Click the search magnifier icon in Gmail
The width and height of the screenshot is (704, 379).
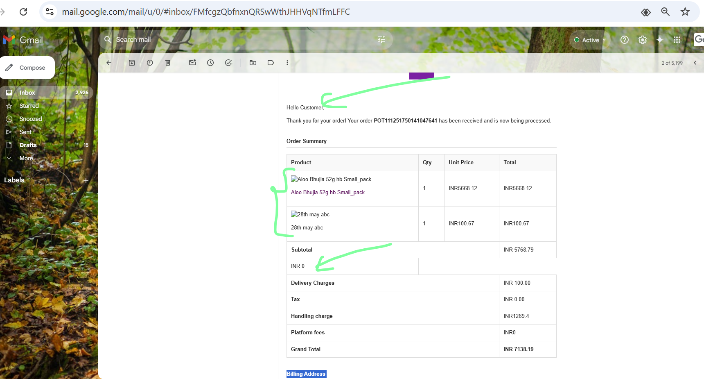pyautogui.click(x=108, y=39)
